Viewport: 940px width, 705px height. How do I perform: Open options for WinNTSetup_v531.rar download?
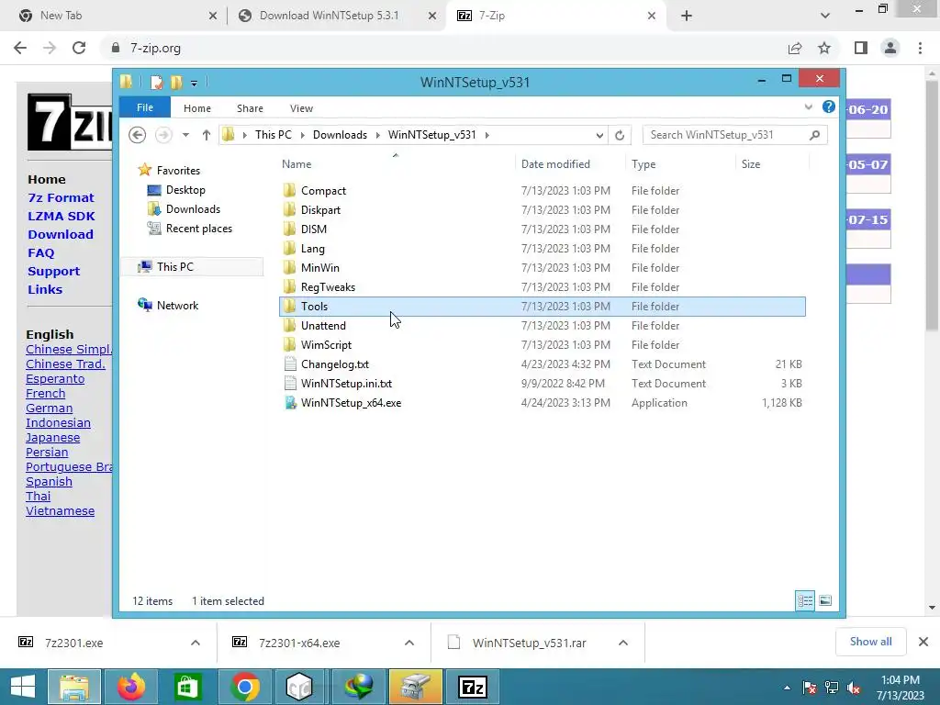(623, 643)
